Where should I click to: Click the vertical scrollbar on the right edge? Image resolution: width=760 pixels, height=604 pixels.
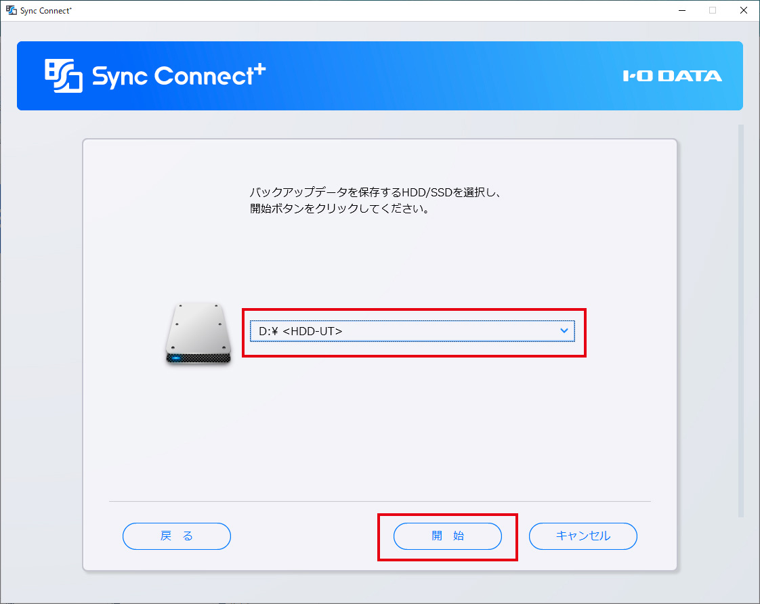[740, 318]
